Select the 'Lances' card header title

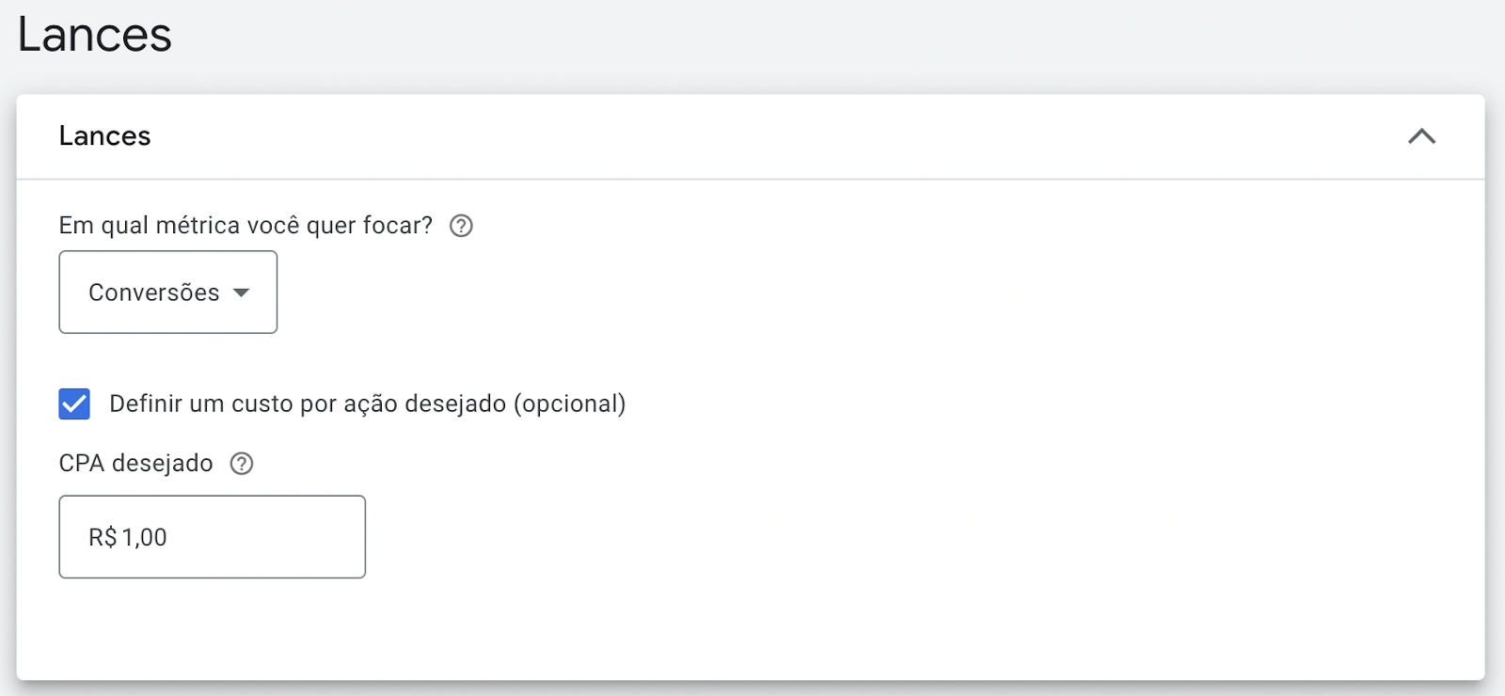click(104, 136)
